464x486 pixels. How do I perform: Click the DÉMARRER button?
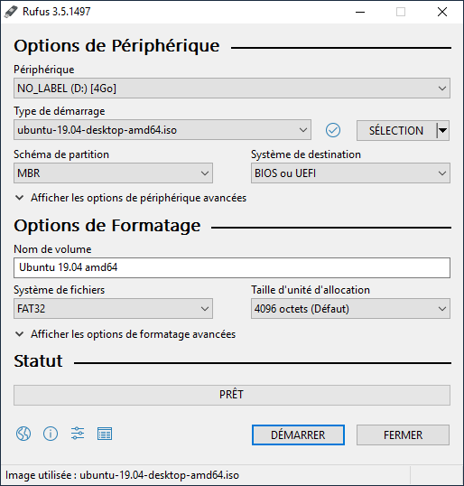coord(298,435)
